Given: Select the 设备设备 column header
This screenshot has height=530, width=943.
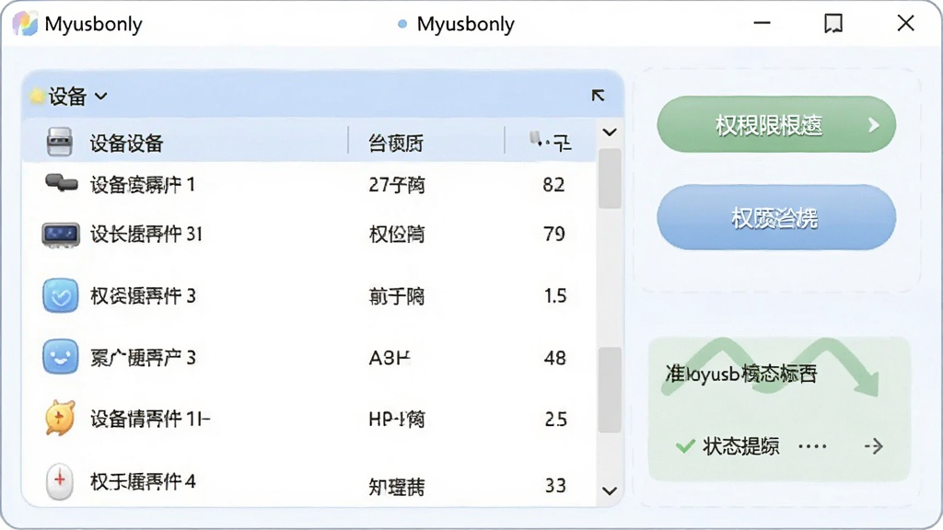Looking at the screenshot, I should 127,143.
